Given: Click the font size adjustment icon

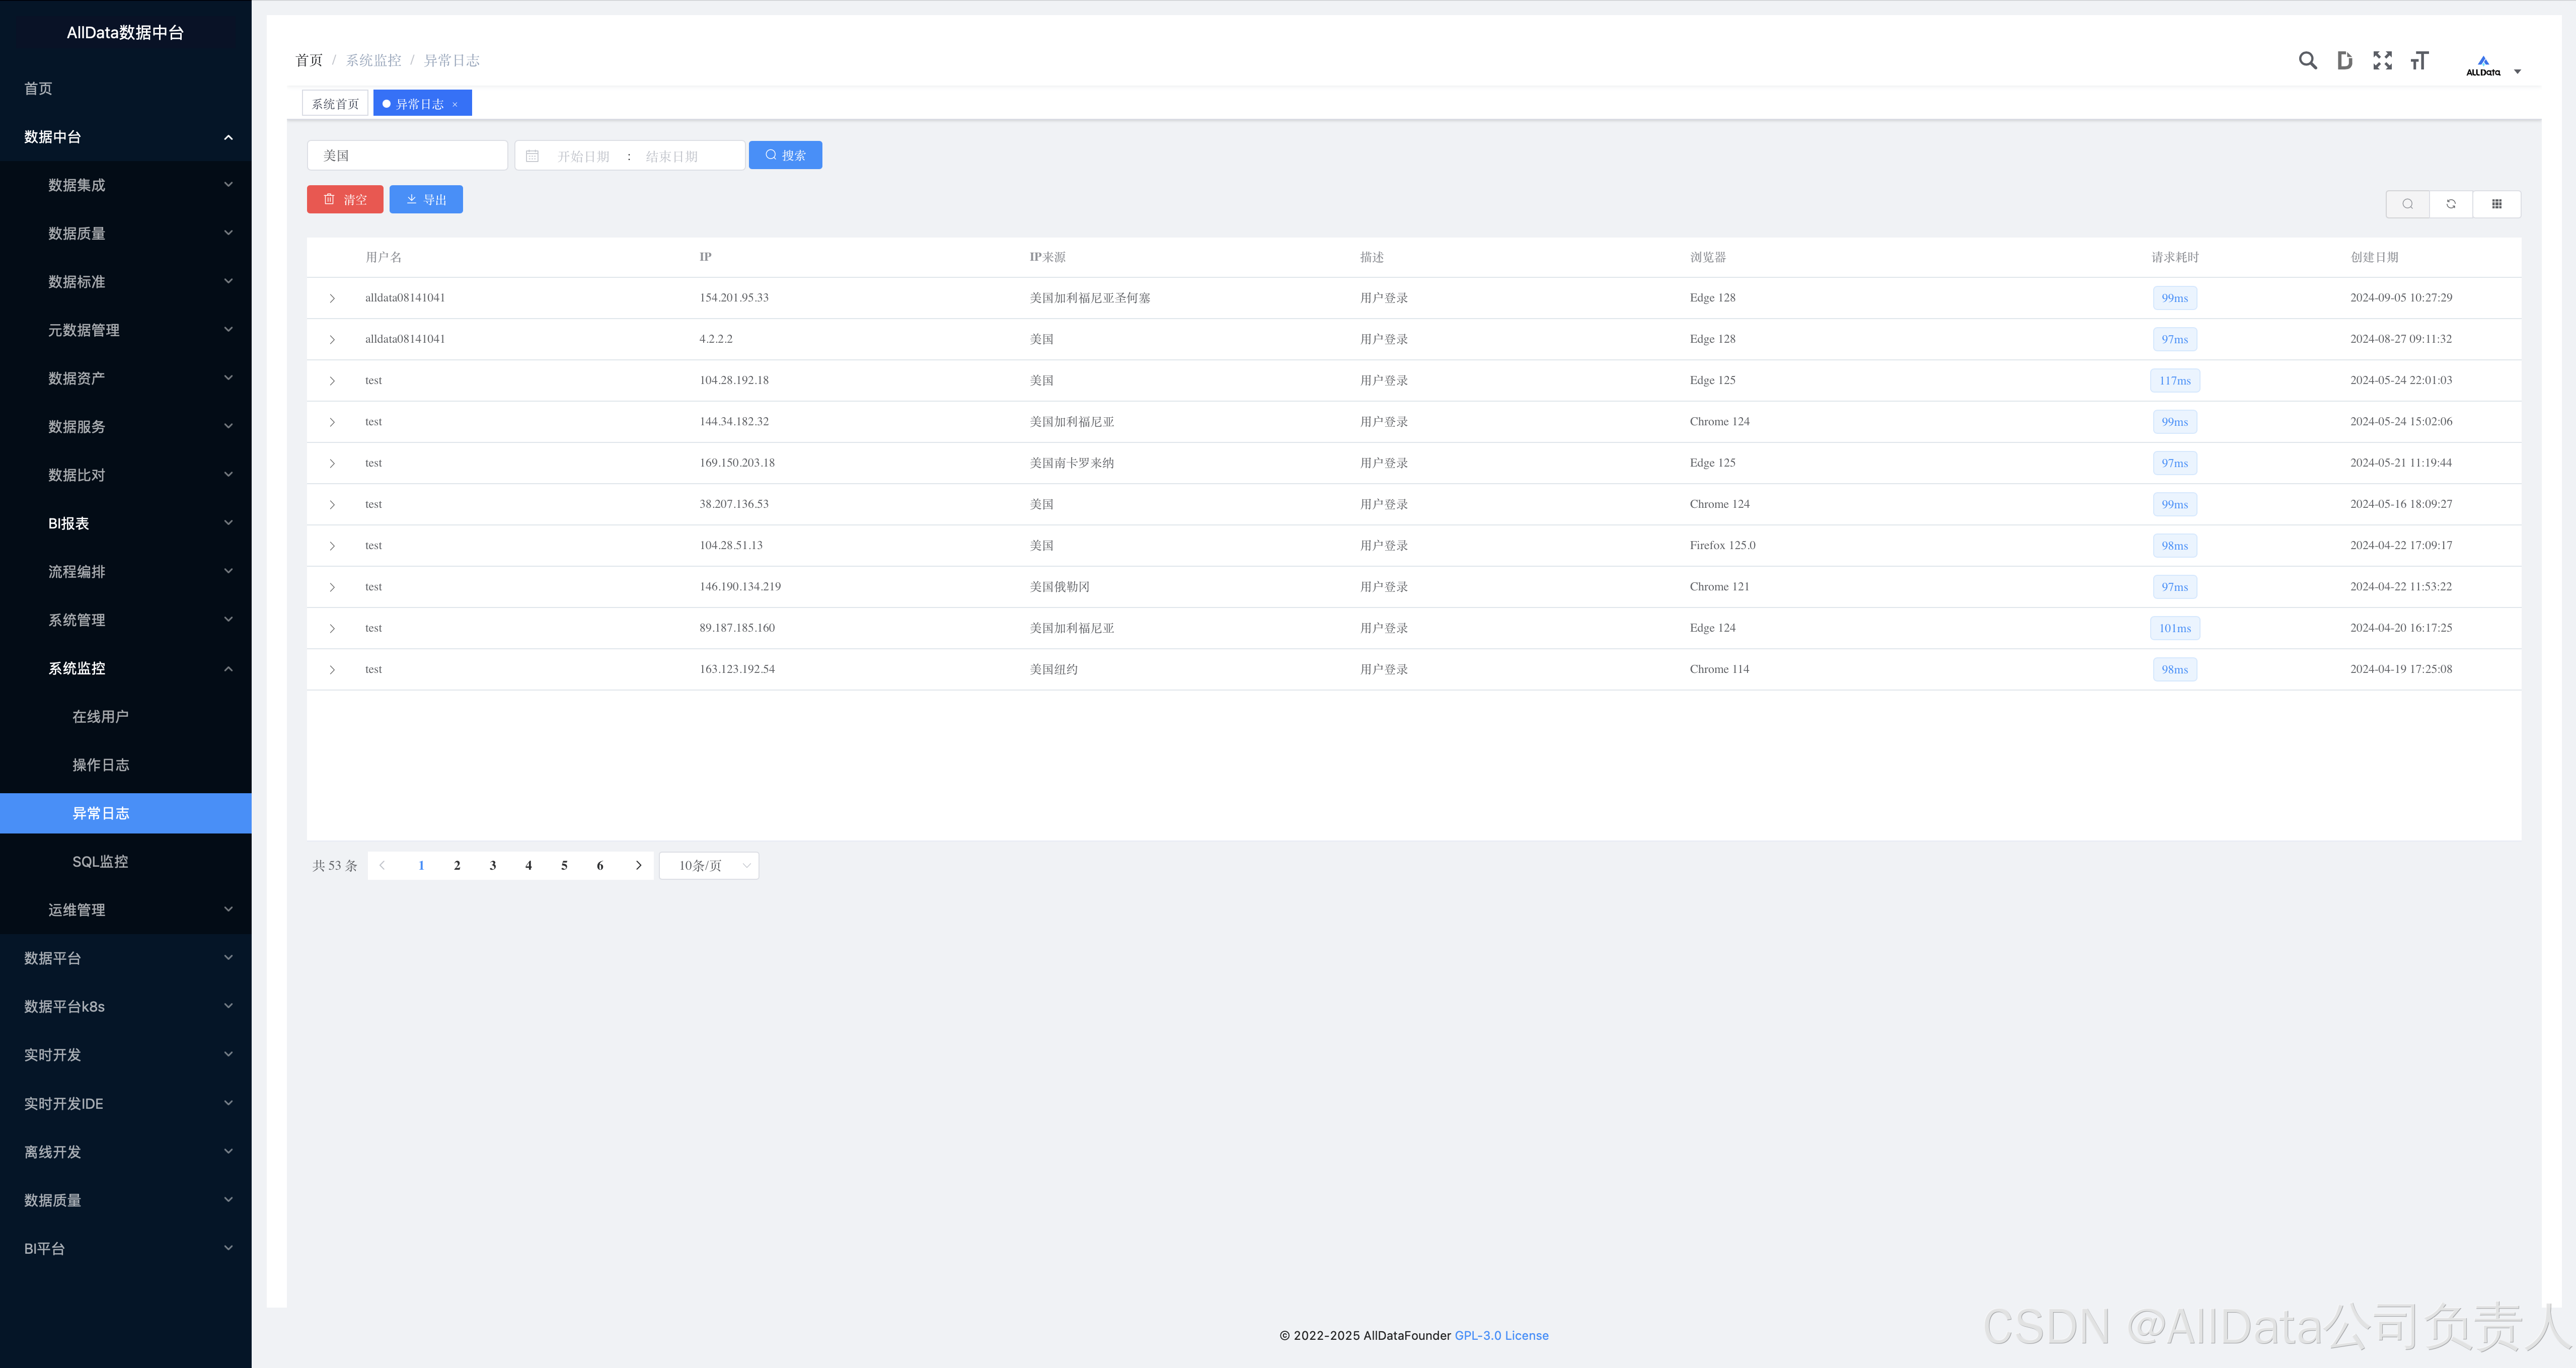Looking at the screenshot, I should (2419, 61).
